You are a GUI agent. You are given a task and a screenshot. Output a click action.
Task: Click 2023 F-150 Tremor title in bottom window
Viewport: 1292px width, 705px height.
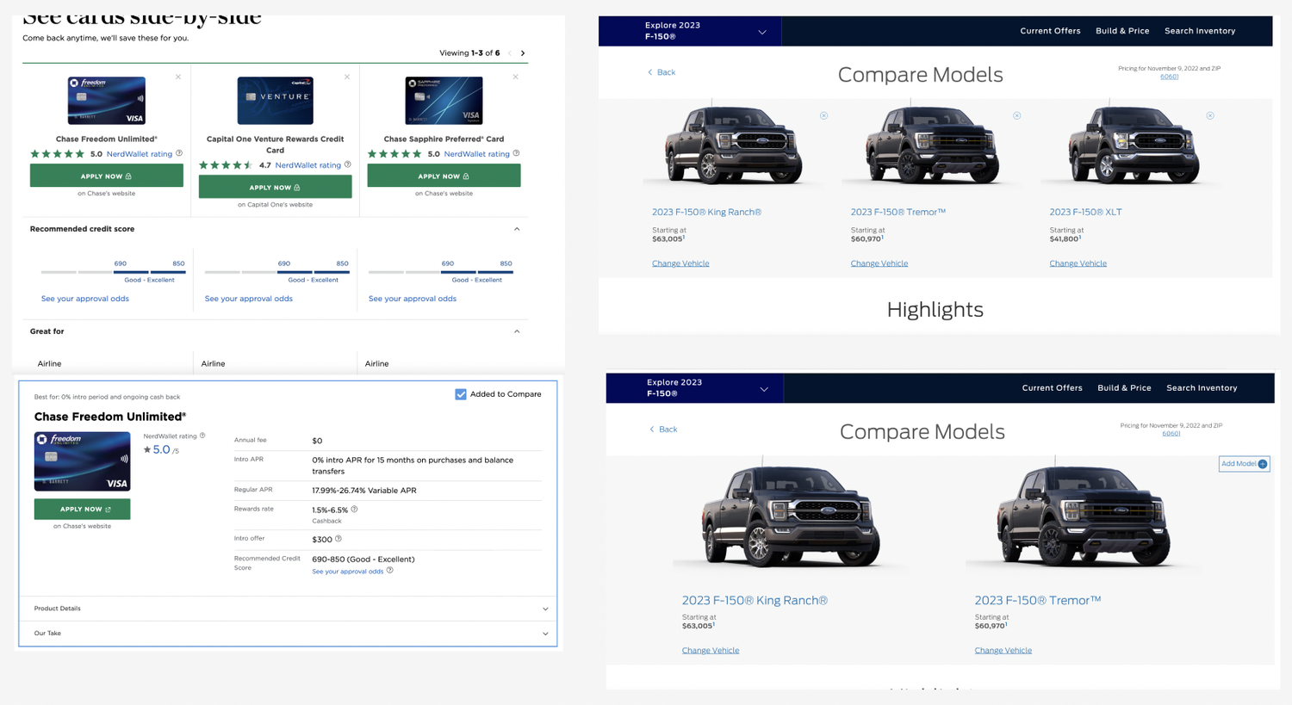point(1038,600)
